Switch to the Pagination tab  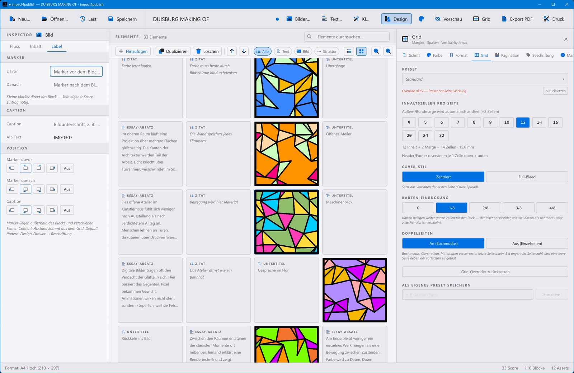tap(507, 55)
